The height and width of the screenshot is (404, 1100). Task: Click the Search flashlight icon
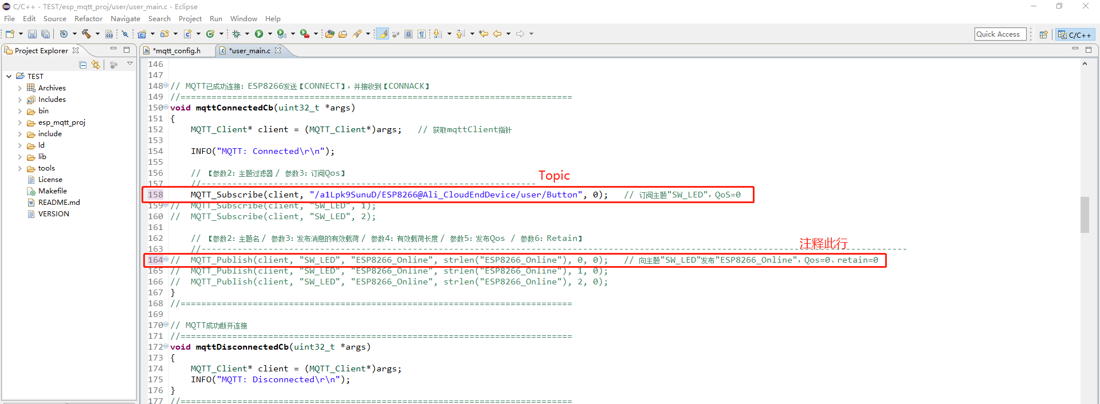(357, 34)
